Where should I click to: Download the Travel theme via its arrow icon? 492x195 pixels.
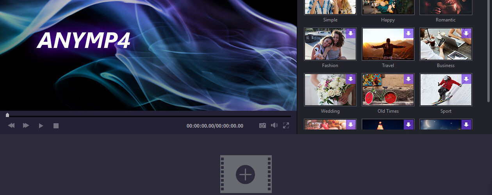(x=408, y=34)
